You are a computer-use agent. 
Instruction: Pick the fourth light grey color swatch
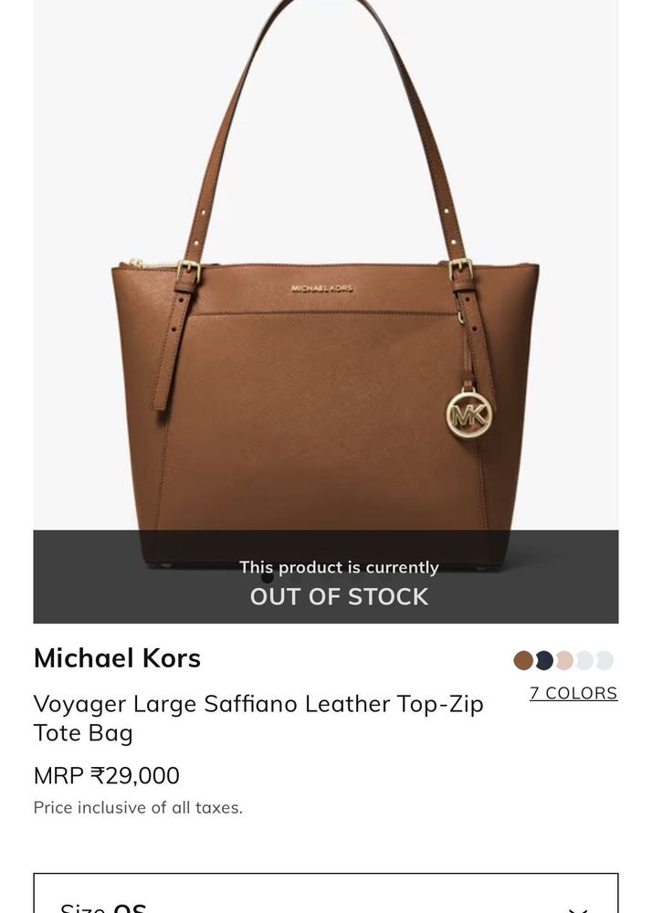pyautogui.click(x=584, y=660)
